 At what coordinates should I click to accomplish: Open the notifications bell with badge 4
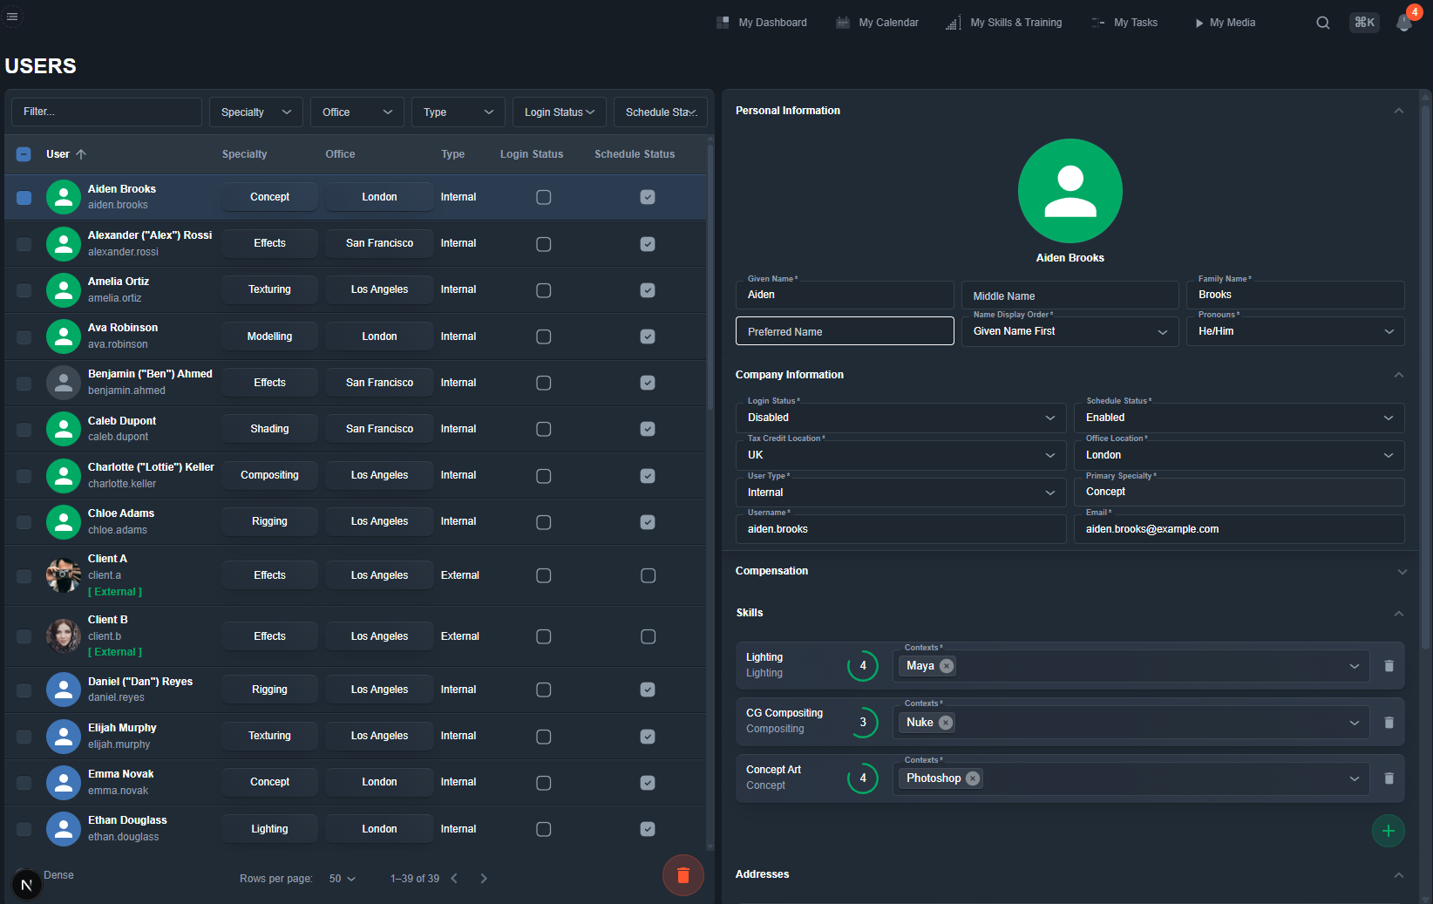1403,24
